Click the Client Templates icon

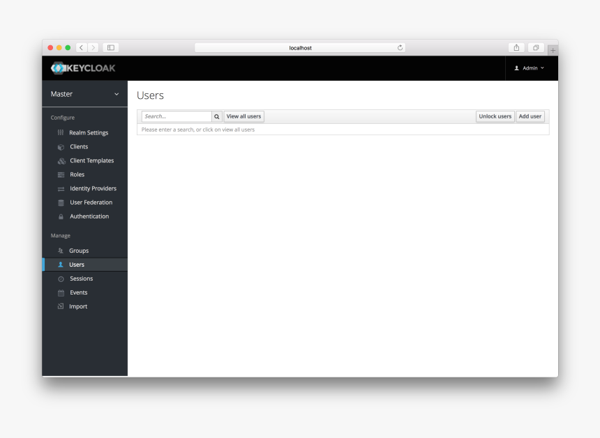(x=61, y=160)
